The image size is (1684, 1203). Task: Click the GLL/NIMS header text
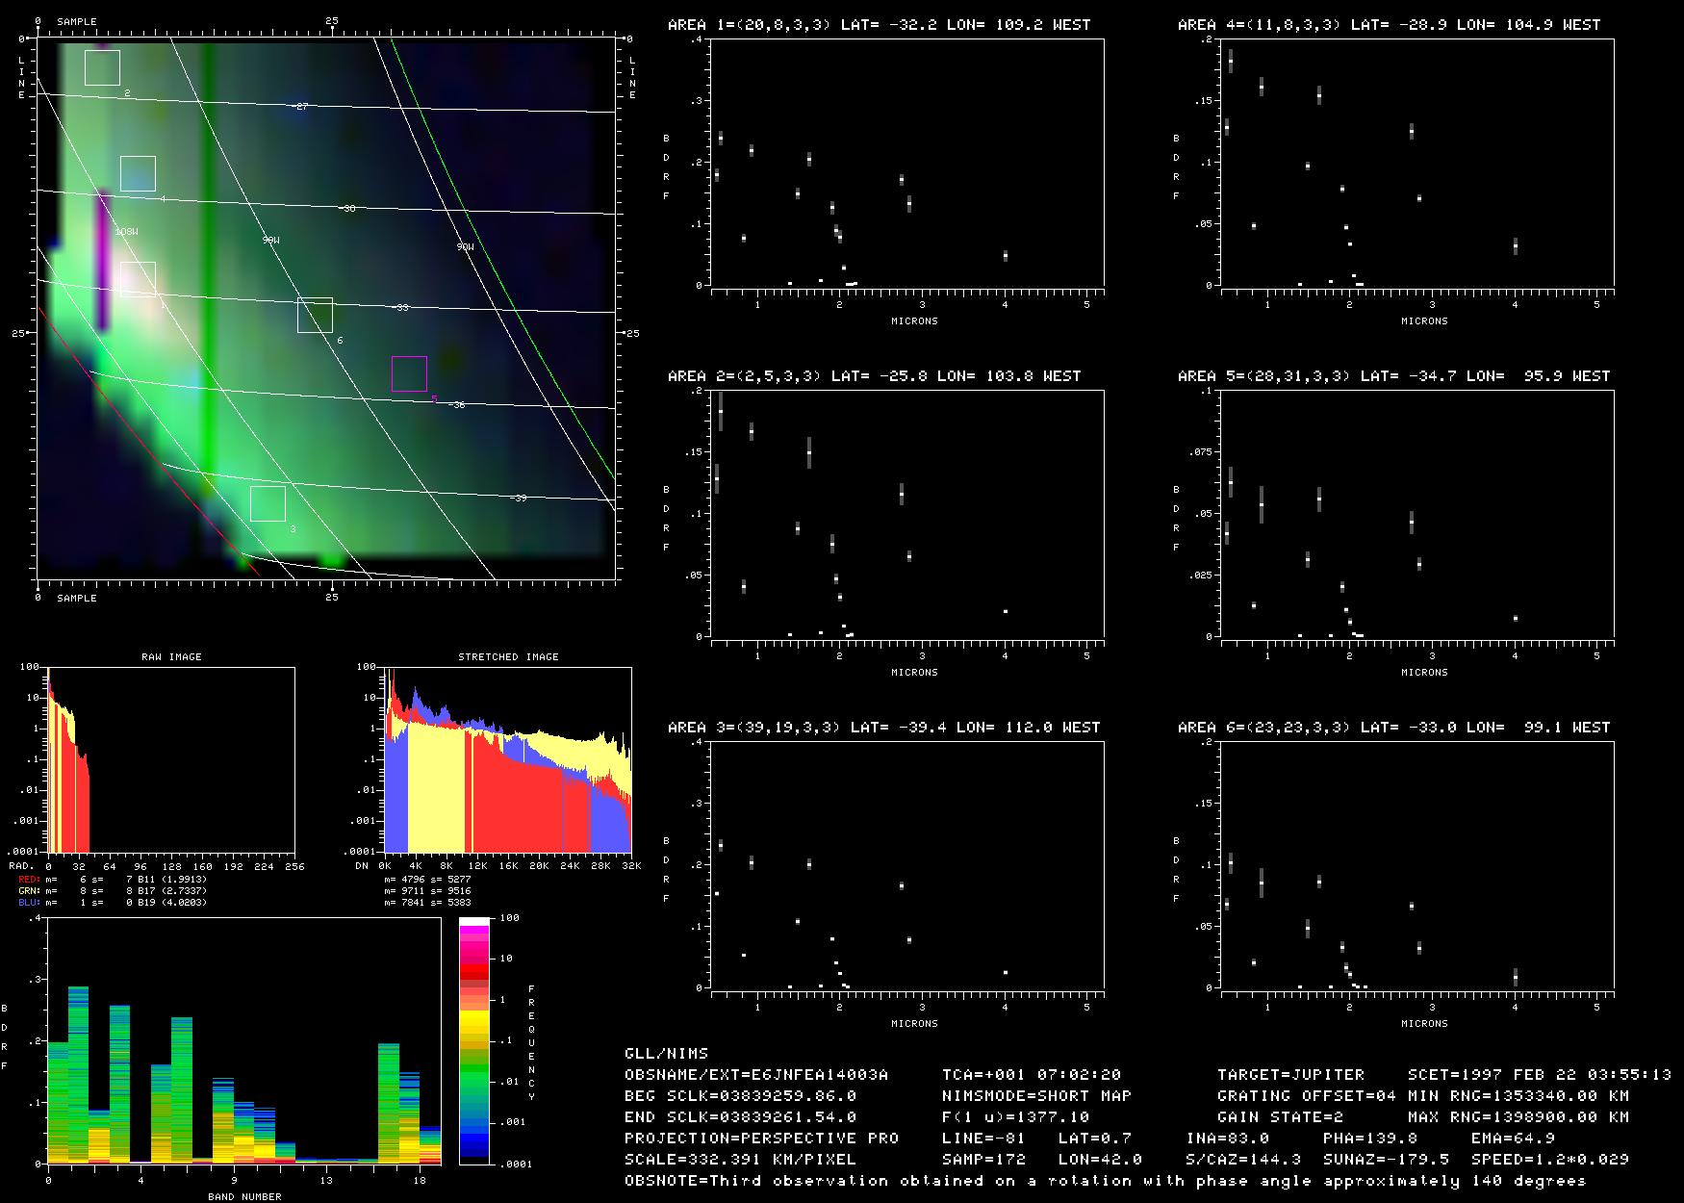pos(666,1054)
